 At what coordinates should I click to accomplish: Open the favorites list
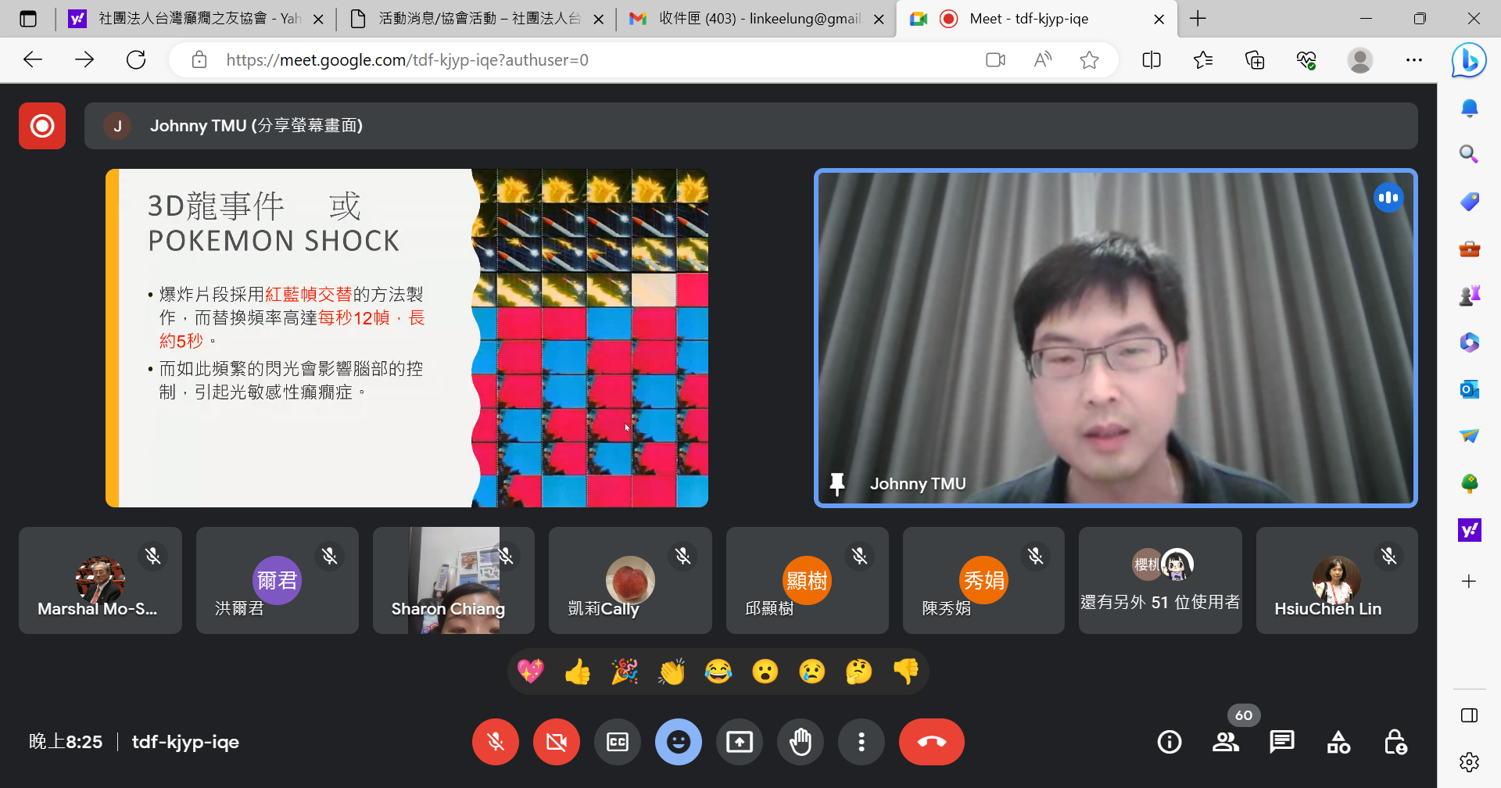(x=1203, y=60)
